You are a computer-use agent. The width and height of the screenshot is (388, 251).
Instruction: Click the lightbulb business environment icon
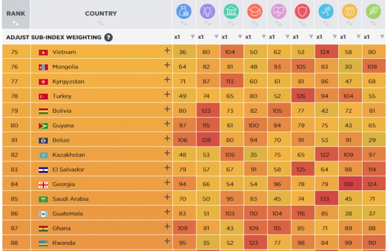coord(207,11)
